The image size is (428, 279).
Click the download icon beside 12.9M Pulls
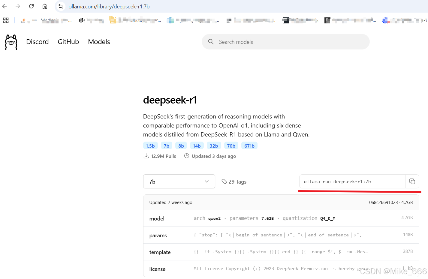pyautogui.click(x=146, y=156)
